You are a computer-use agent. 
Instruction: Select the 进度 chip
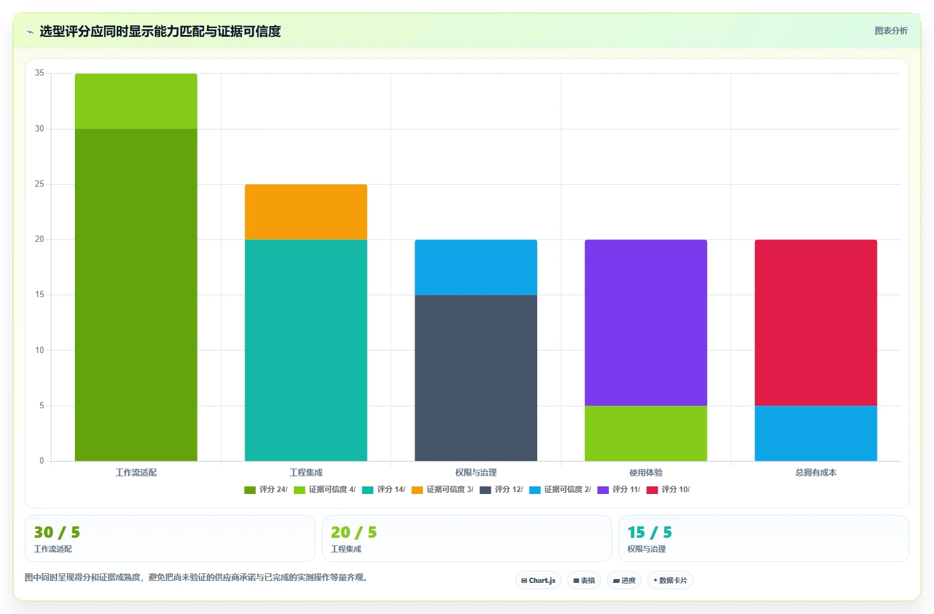pyautogui.click(x=624, y=580)
